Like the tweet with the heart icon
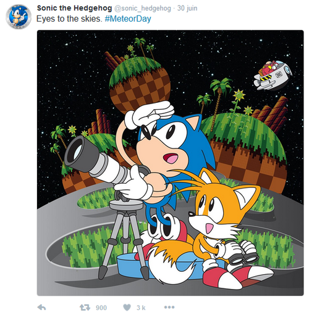The image size is (309, 318). pyautogui.click(x=127, y=308)
